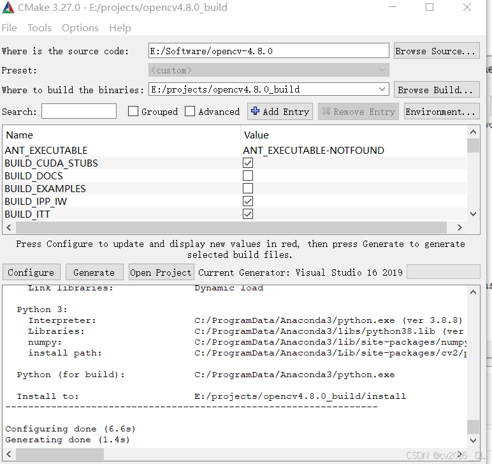Select the BUILD_EXAMPLES row name
Image resolution: width=492 pixels, height=464 pixels.
tap(45, 189)
